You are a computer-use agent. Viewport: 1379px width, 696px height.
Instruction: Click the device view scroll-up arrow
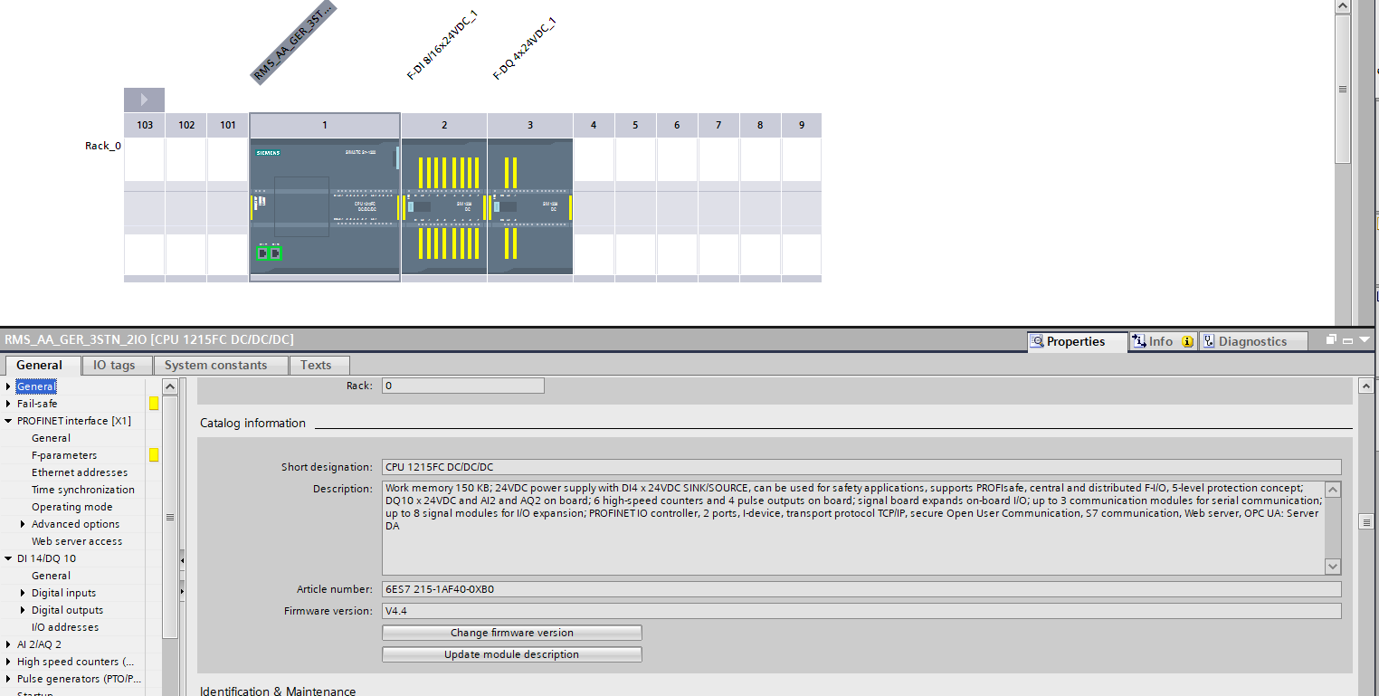coord(1343,6)
